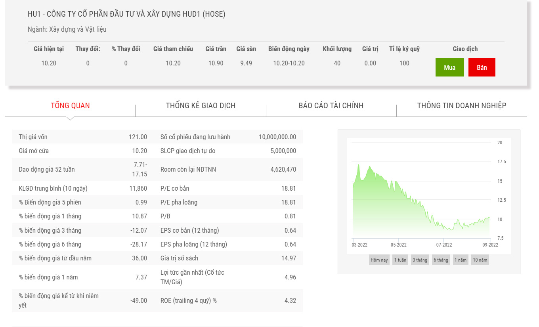
Task: Click the P/E cơ bản value 18.81
Action: coord(288,188)
